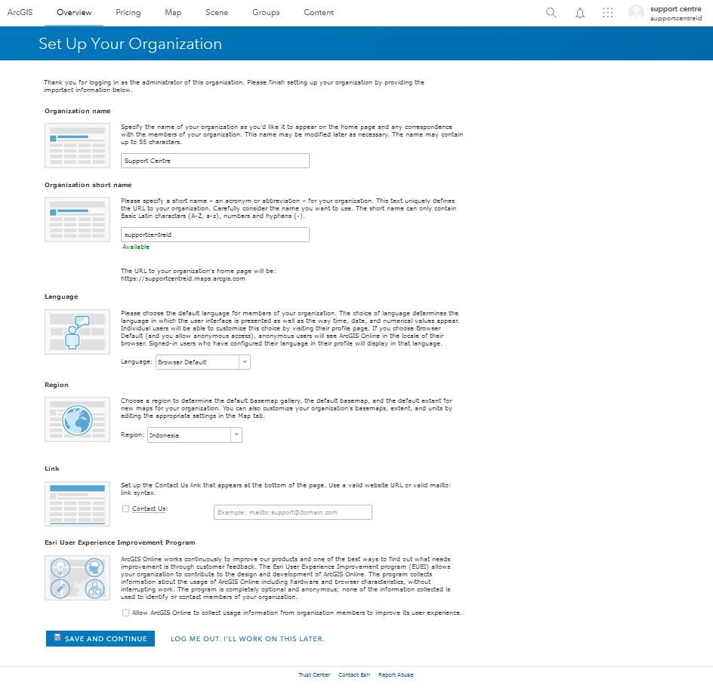Open the Report Abuse footer link
This screenshot has height=688, width=713.
coord(396,675)
